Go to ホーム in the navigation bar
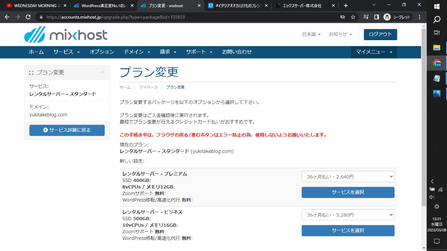 coord(36,52)
